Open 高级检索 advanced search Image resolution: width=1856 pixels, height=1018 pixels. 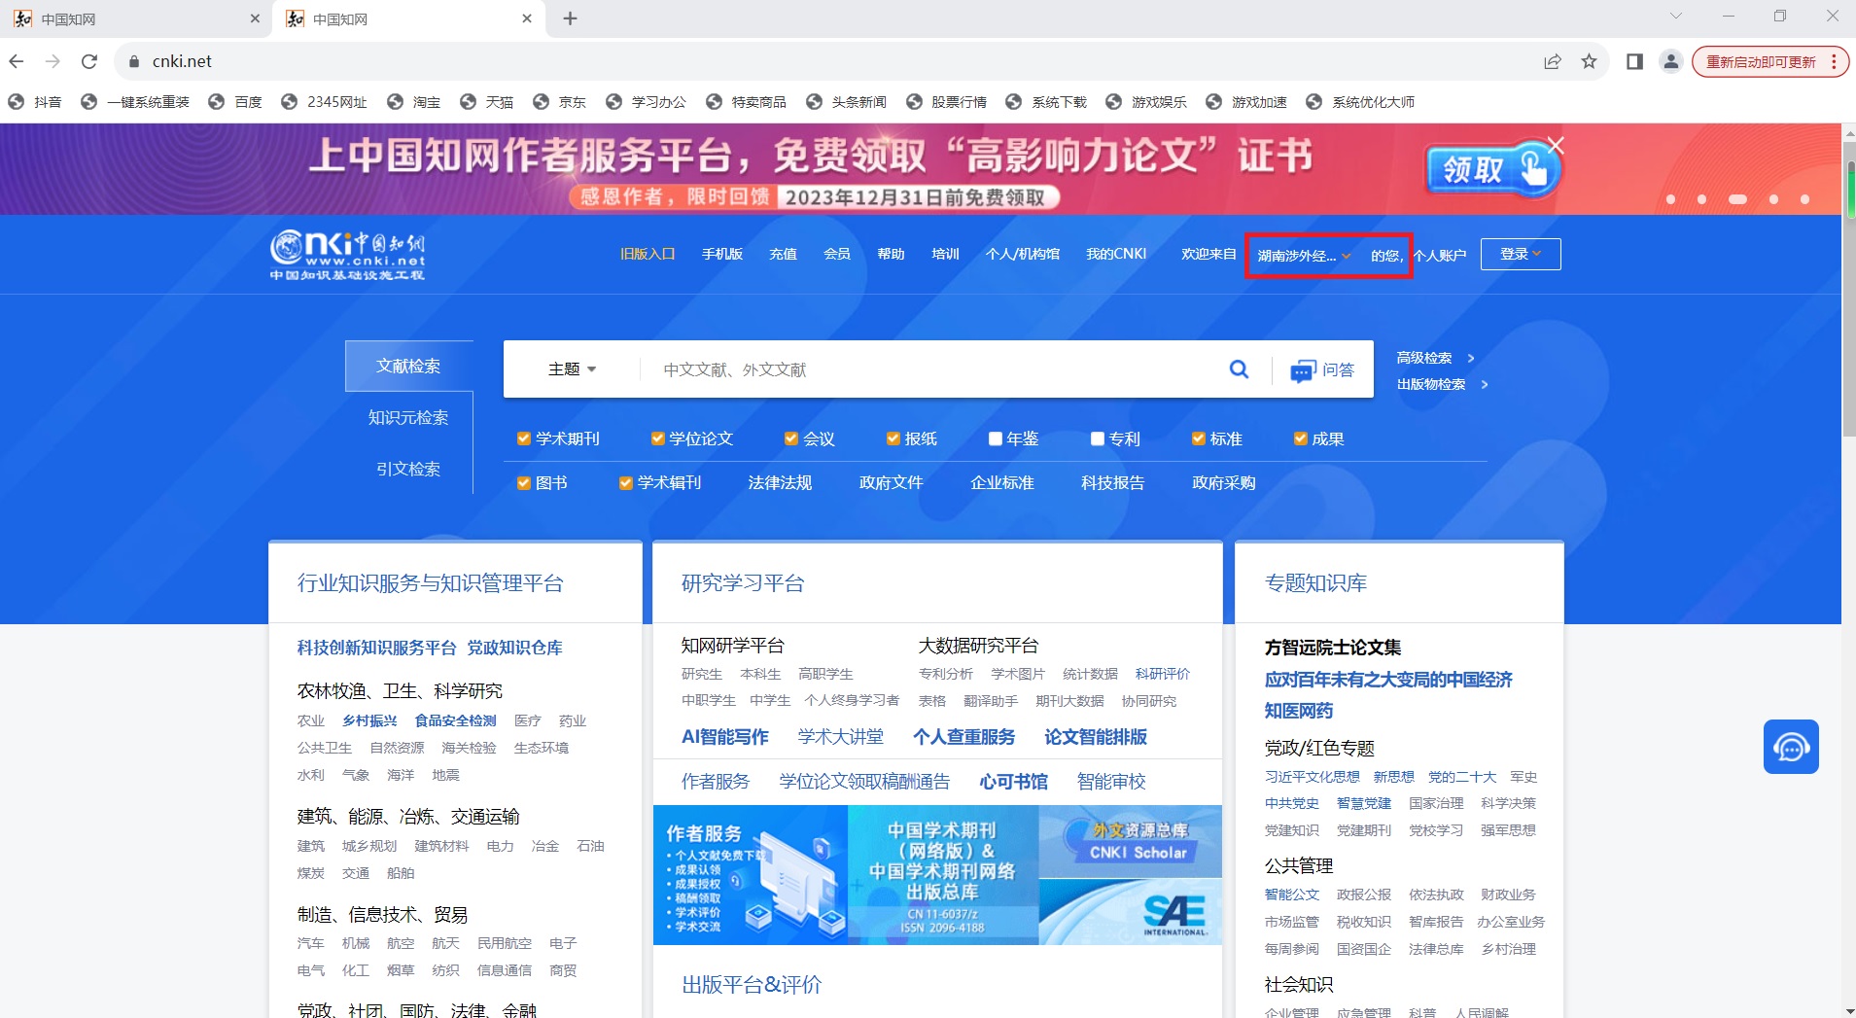tap(1435, 358)
